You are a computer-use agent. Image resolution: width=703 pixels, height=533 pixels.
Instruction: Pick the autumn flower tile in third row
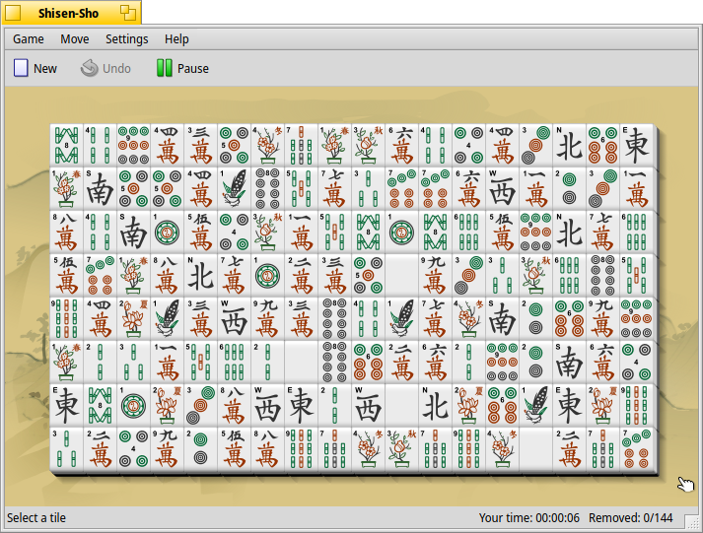pyautogui.click(x=267, y=232)
